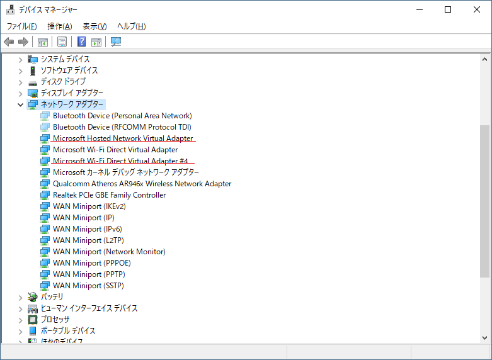
Task: Expand the バッテリ node
Action: click(x=21, y=297)
